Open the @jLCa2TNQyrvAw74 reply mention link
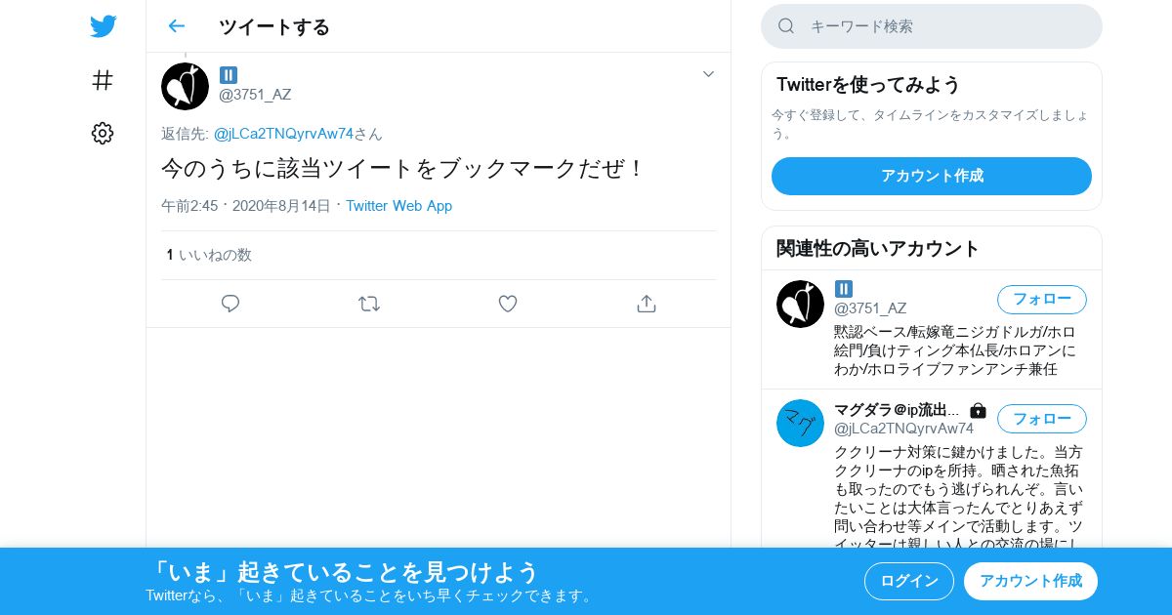This screenshot has height=615, width=1172. pos(283,134)
